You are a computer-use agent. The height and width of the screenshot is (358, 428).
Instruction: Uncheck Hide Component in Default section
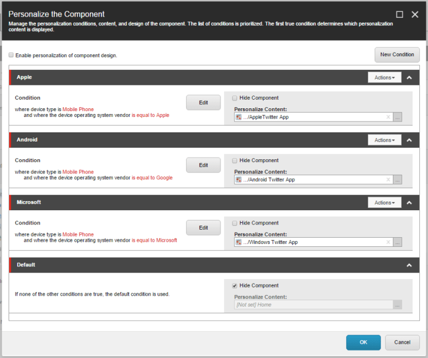[x=235, y=285]
